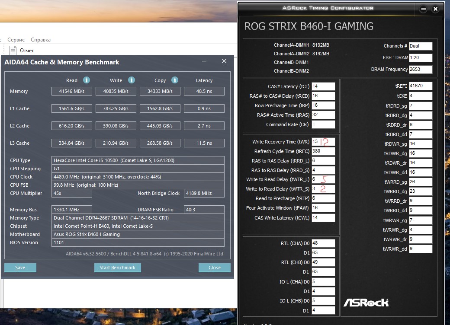Click the Read info icon
450x325 pixels.
(87, 80)
